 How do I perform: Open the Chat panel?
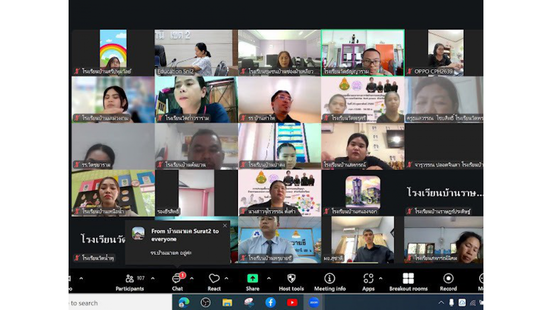coord(177,282)
